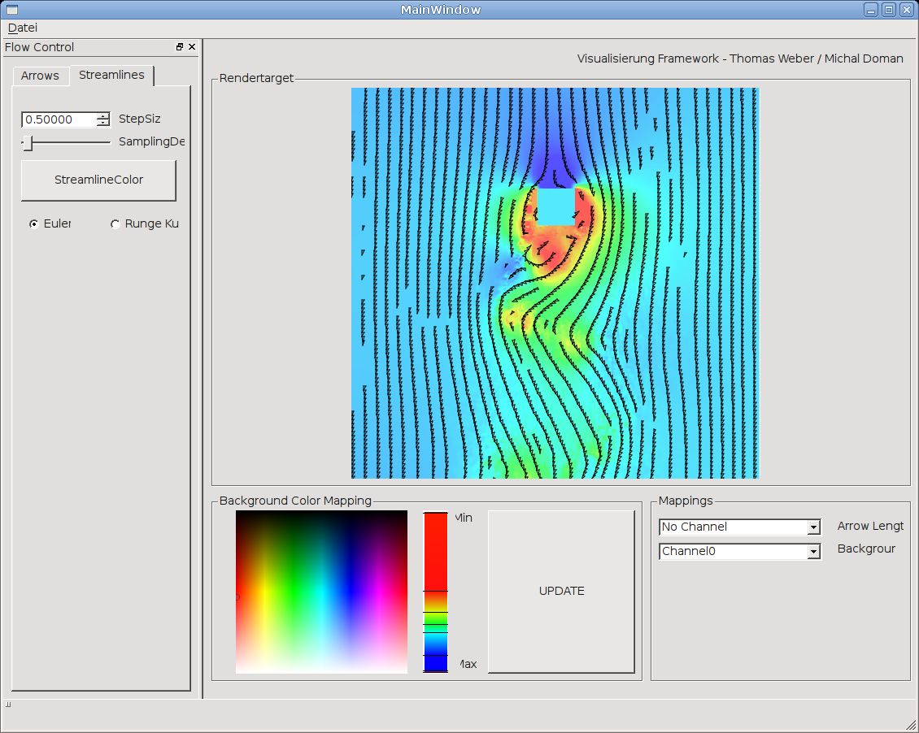
Task: Switch to the Streamlines tab
Action: (x=111, y=75)
